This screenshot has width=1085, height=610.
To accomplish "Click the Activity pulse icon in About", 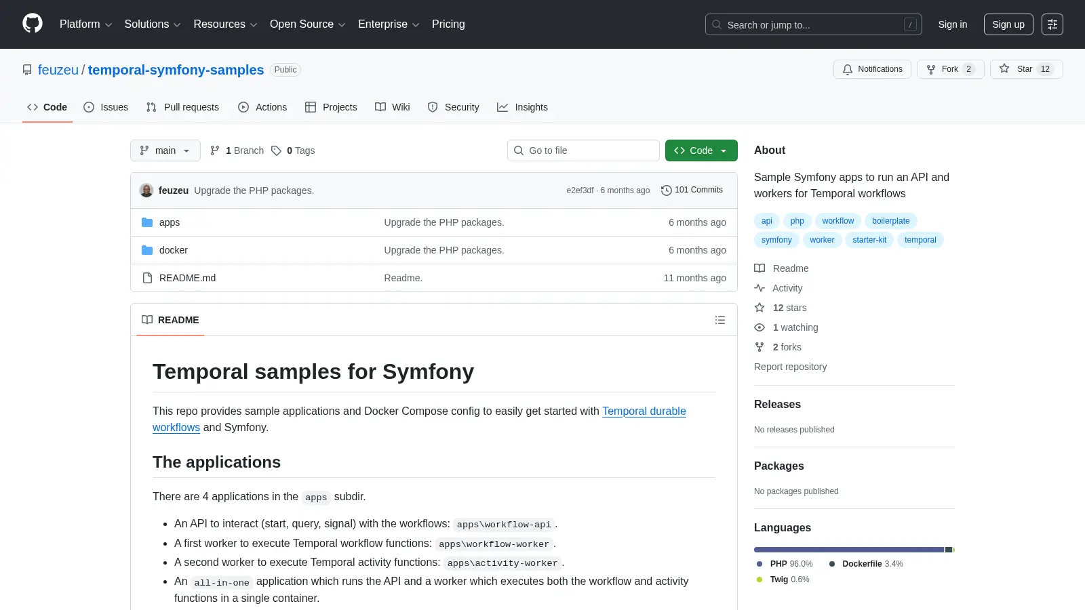I will point(759,288).
